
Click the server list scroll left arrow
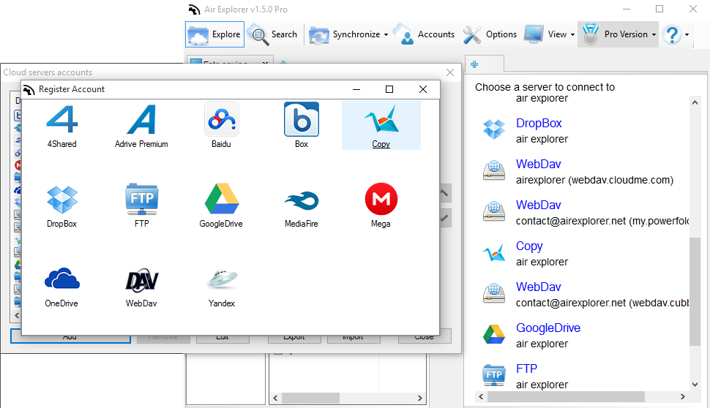click(x=481, y=397)
